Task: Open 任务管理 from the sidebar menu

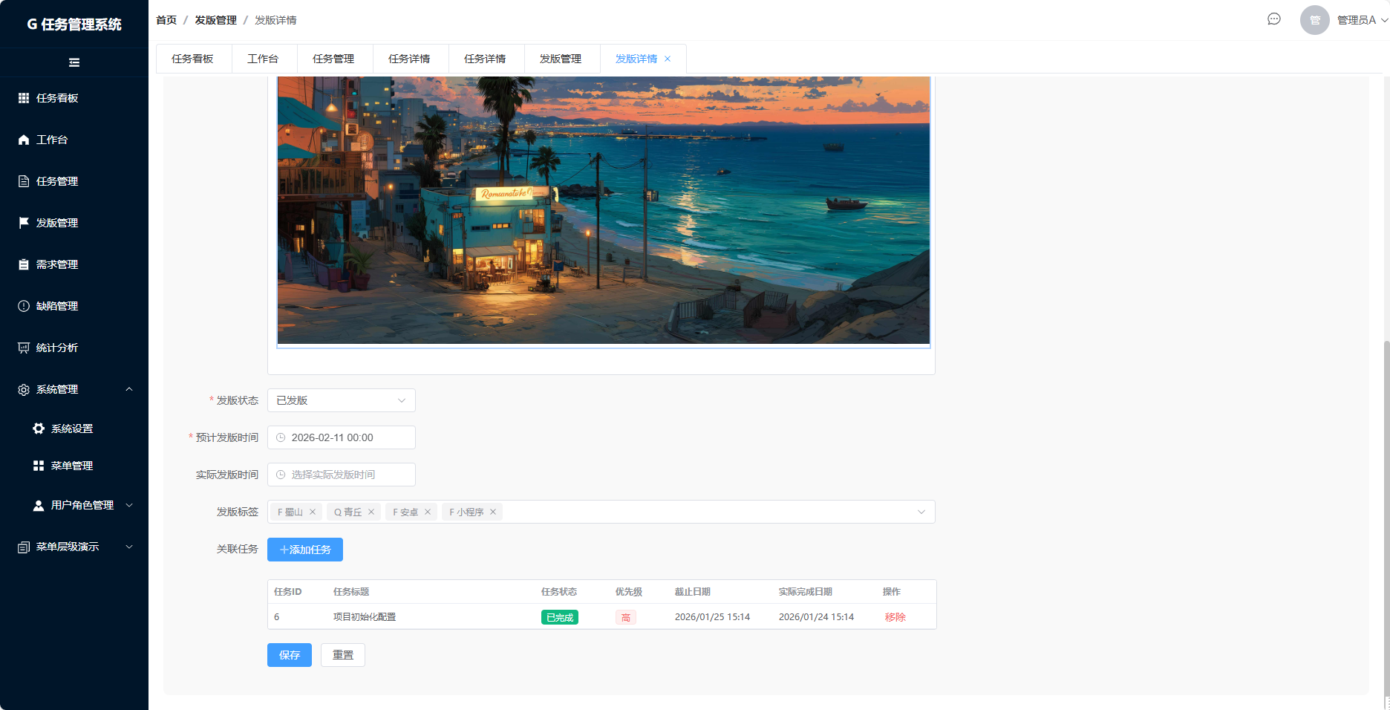Action: click(x=74, y=181)
